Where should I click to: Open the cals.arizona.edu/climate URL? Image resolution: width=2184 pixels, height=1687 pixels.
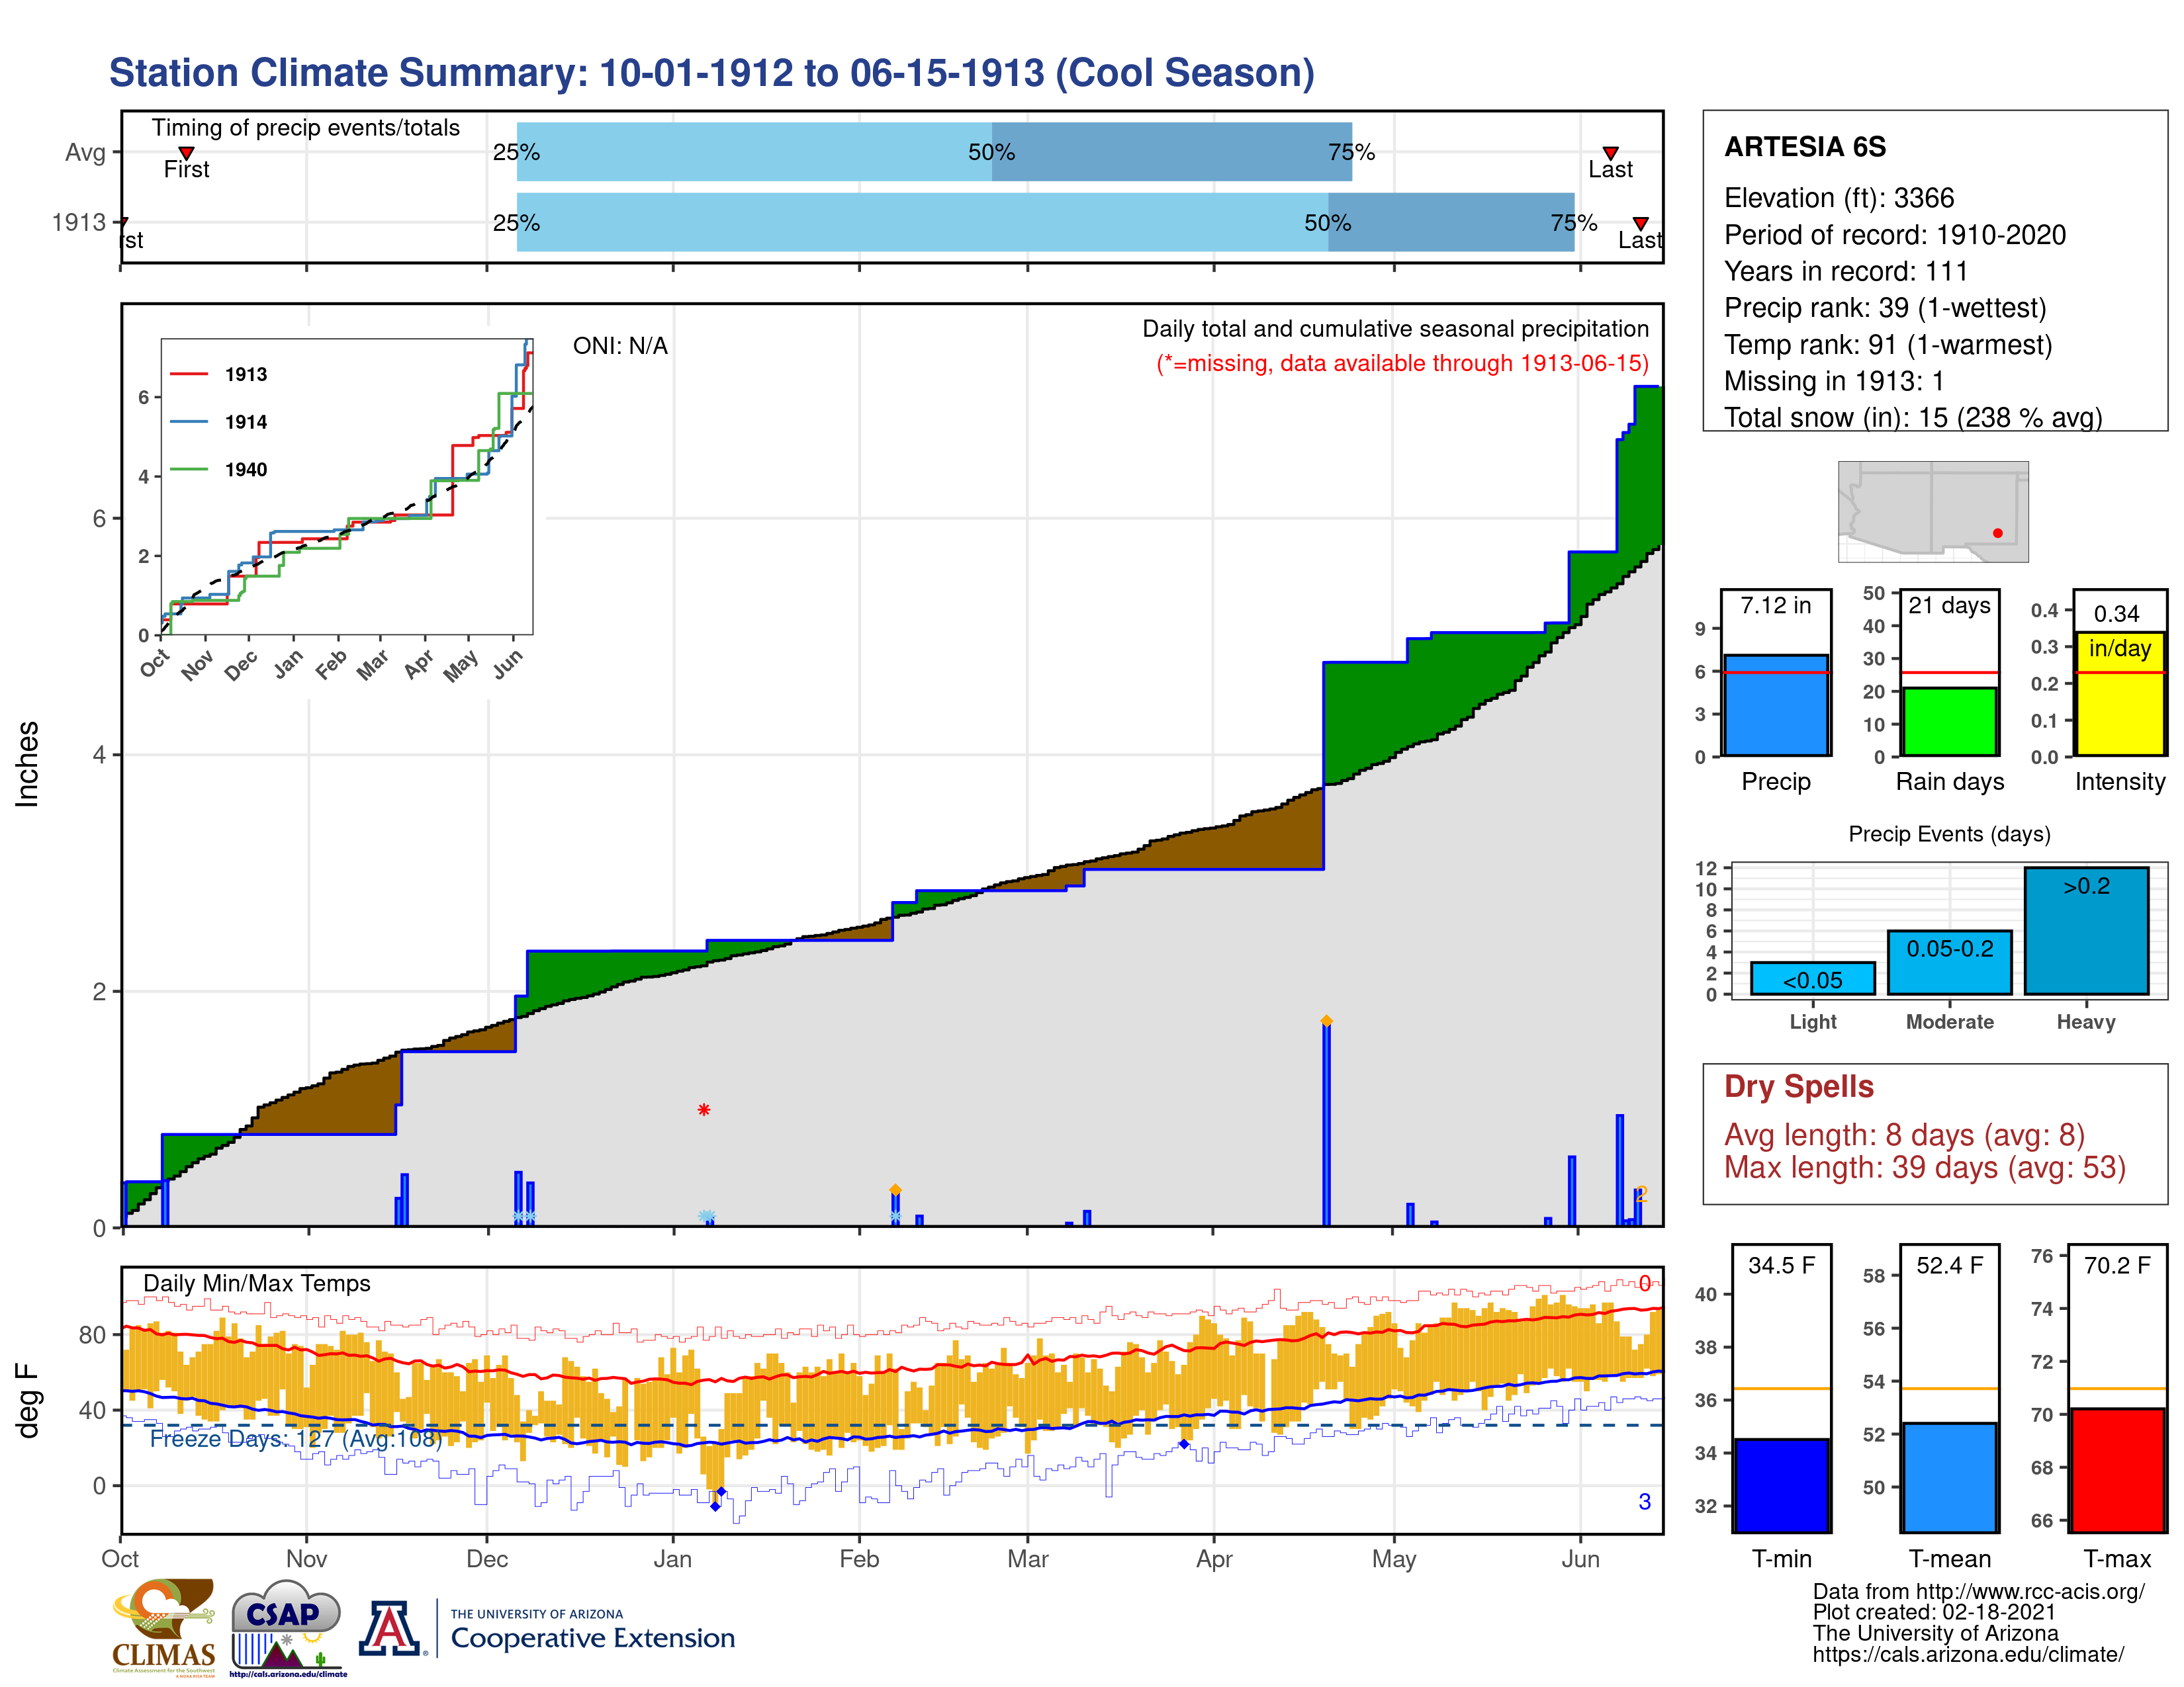tap(1968, 1654)
